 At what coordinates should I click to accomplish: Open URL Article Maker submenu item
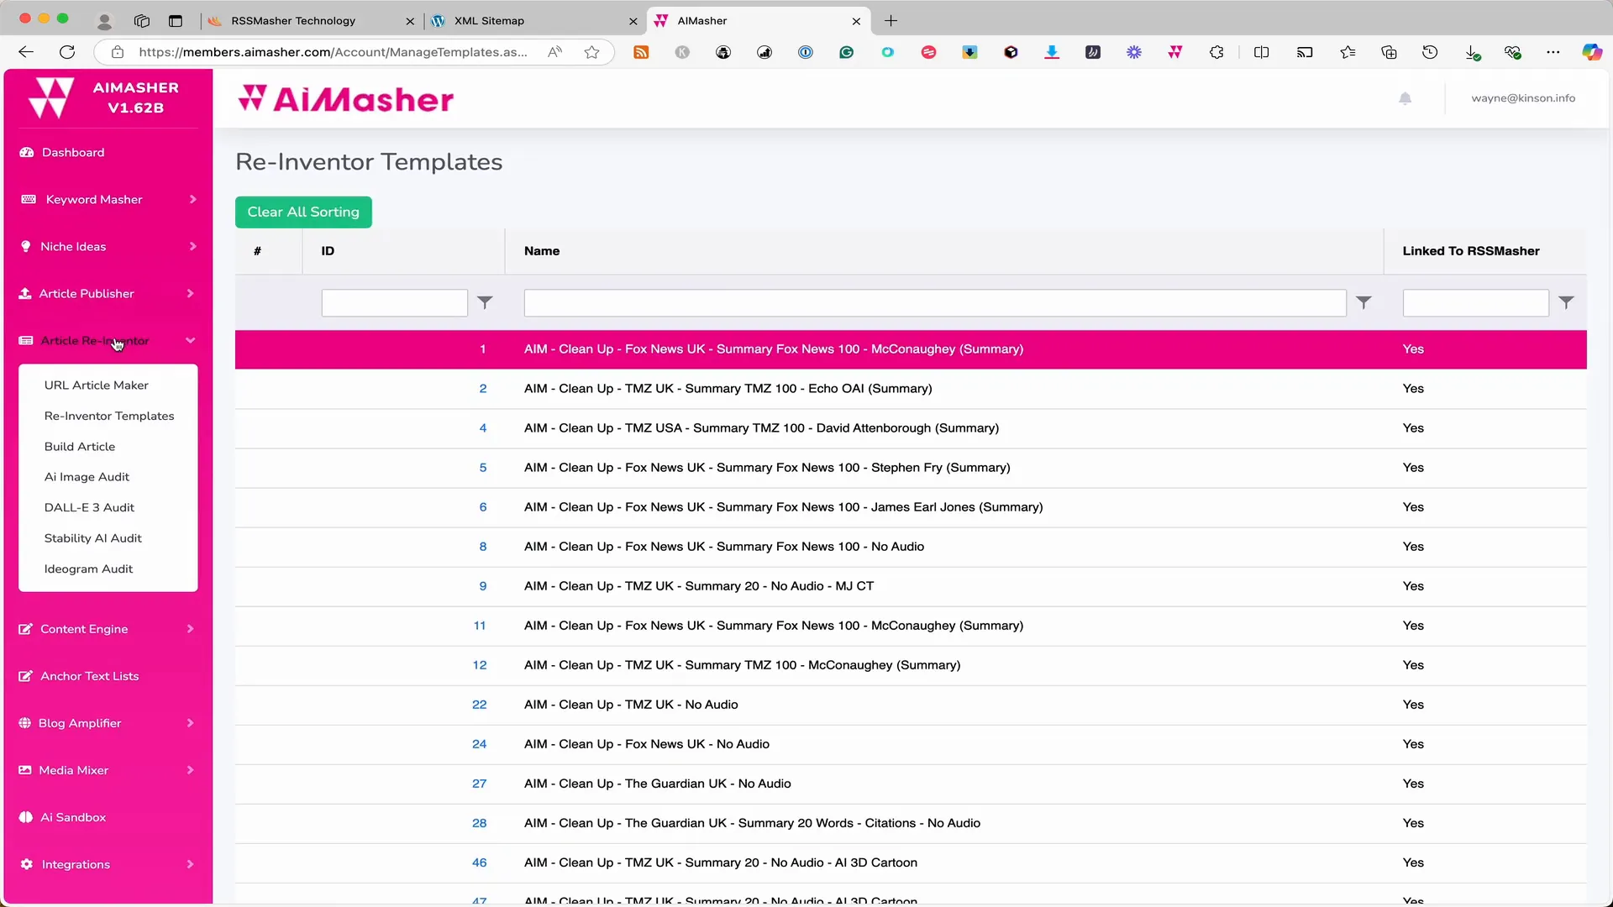[x=97, y=385]
